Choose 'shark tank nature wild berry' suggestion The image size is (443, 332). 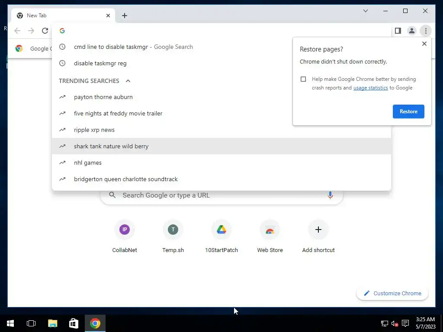click(221, 146)
